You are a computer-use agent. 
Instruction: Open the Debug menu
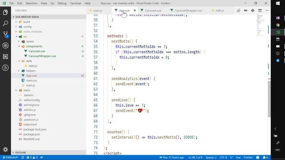(62, 3)
